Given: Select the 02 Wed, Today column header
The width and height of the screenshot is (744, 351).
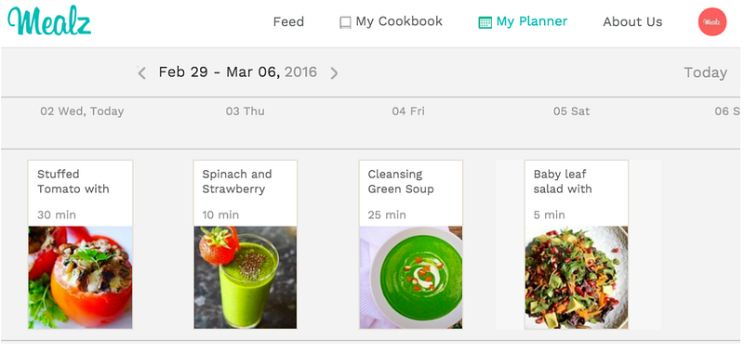Looking at the screenshot, I should click(x=82, y=111).
